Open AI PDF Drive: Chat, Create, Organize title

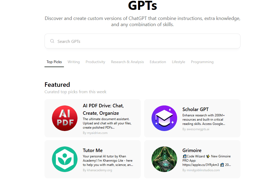103,109
